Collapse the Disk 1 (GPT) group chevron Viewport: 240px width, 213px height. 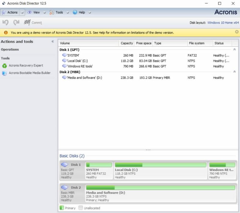(234, 49)
